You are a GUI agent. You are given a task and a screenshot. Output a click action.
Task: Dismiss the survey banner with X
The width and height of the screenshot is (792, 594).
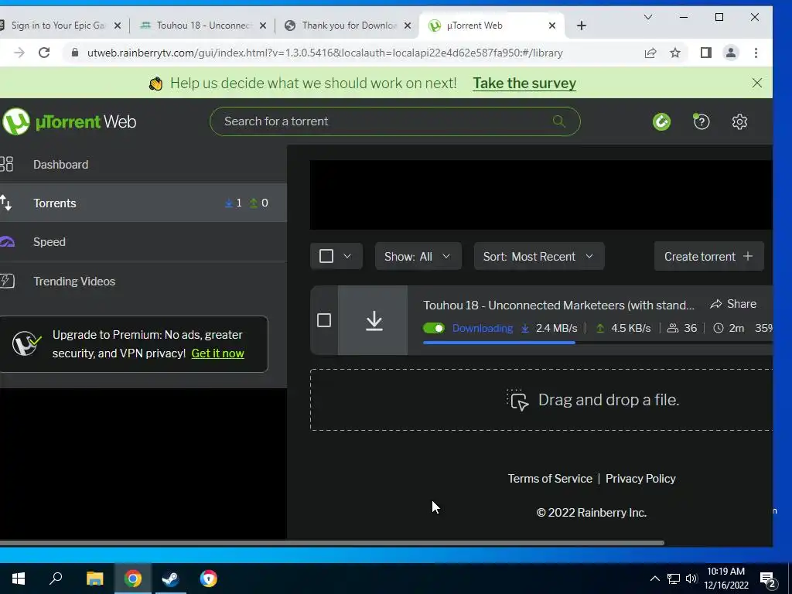[756, 83]
